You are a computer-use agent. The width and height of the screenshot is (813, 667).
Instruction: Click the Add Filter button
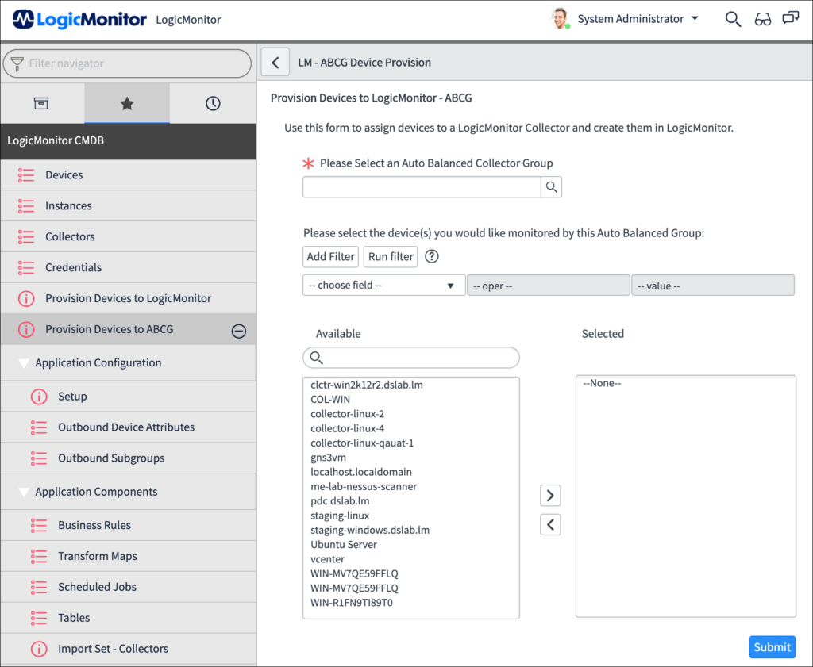pos(330,255)
